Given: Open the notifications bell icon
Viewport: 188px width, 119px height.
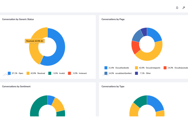Looking at the screenshot, I should tap(177, 8).
